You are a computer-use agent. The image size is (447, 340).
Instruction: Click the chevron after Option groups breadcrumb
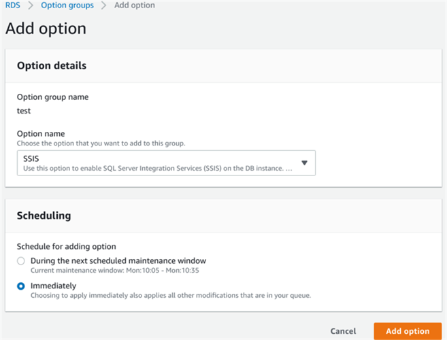(x=104, y=5)
